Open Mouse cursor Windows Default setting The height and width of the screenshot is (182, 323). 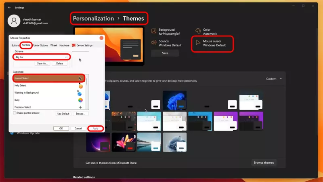pyautogui.click(x=212, y=43)
